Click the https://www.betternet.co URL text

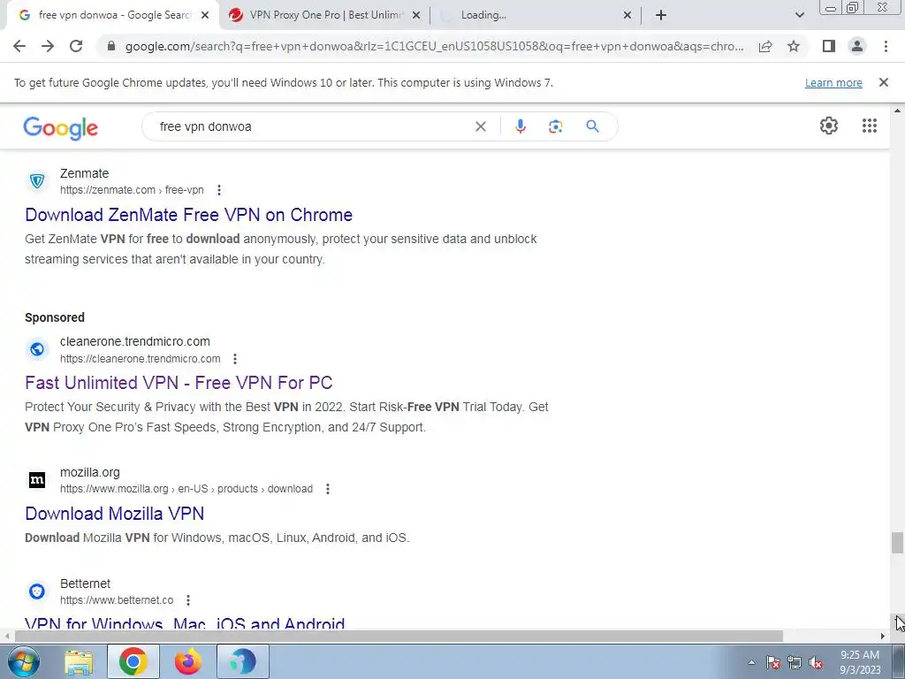[x=117, y=600]
